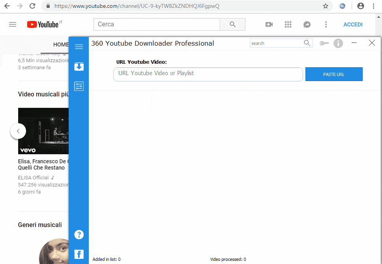Click the browser forward arrow
This screenshot has width=382, height=264.
click(20, 6)
